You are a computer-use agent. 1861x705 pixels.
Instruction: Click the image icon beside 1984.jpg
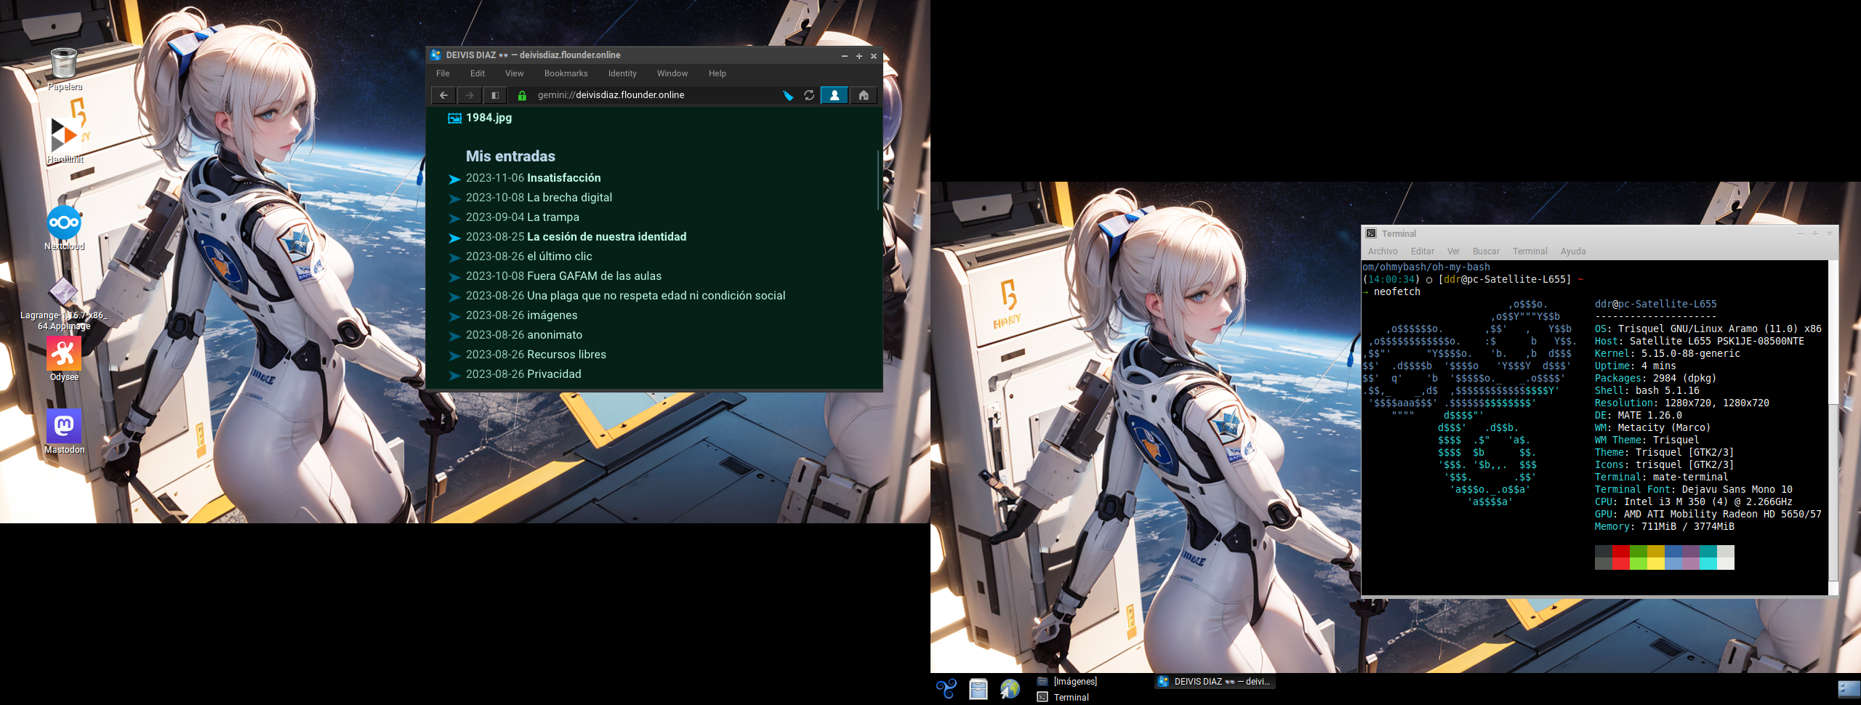454,118
